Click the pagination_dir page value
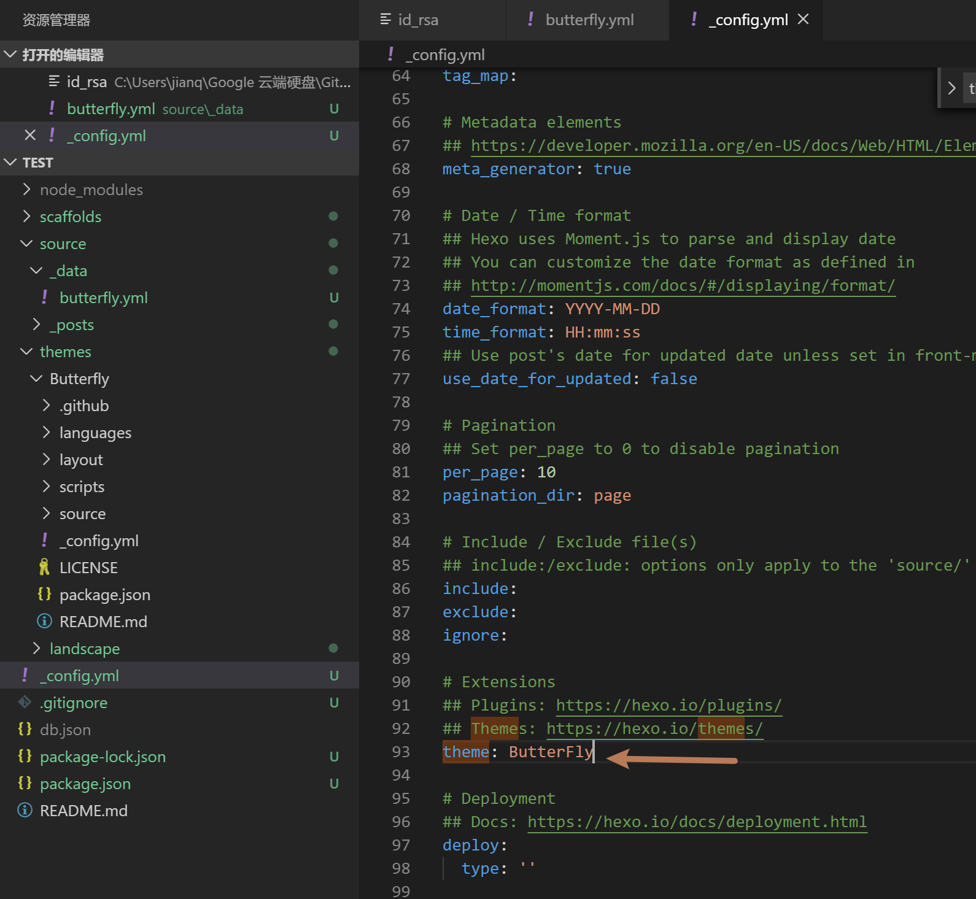976x899 pixels. (x=612, y=495)
